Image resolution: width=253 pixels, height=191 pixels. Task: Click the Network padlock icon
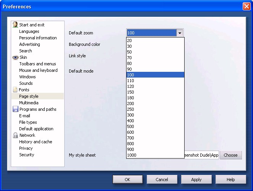(x=15, y=135)
